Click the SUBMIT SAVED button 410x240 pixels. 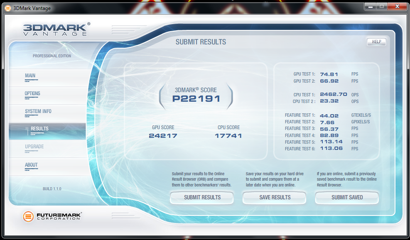tap(347, 198)
